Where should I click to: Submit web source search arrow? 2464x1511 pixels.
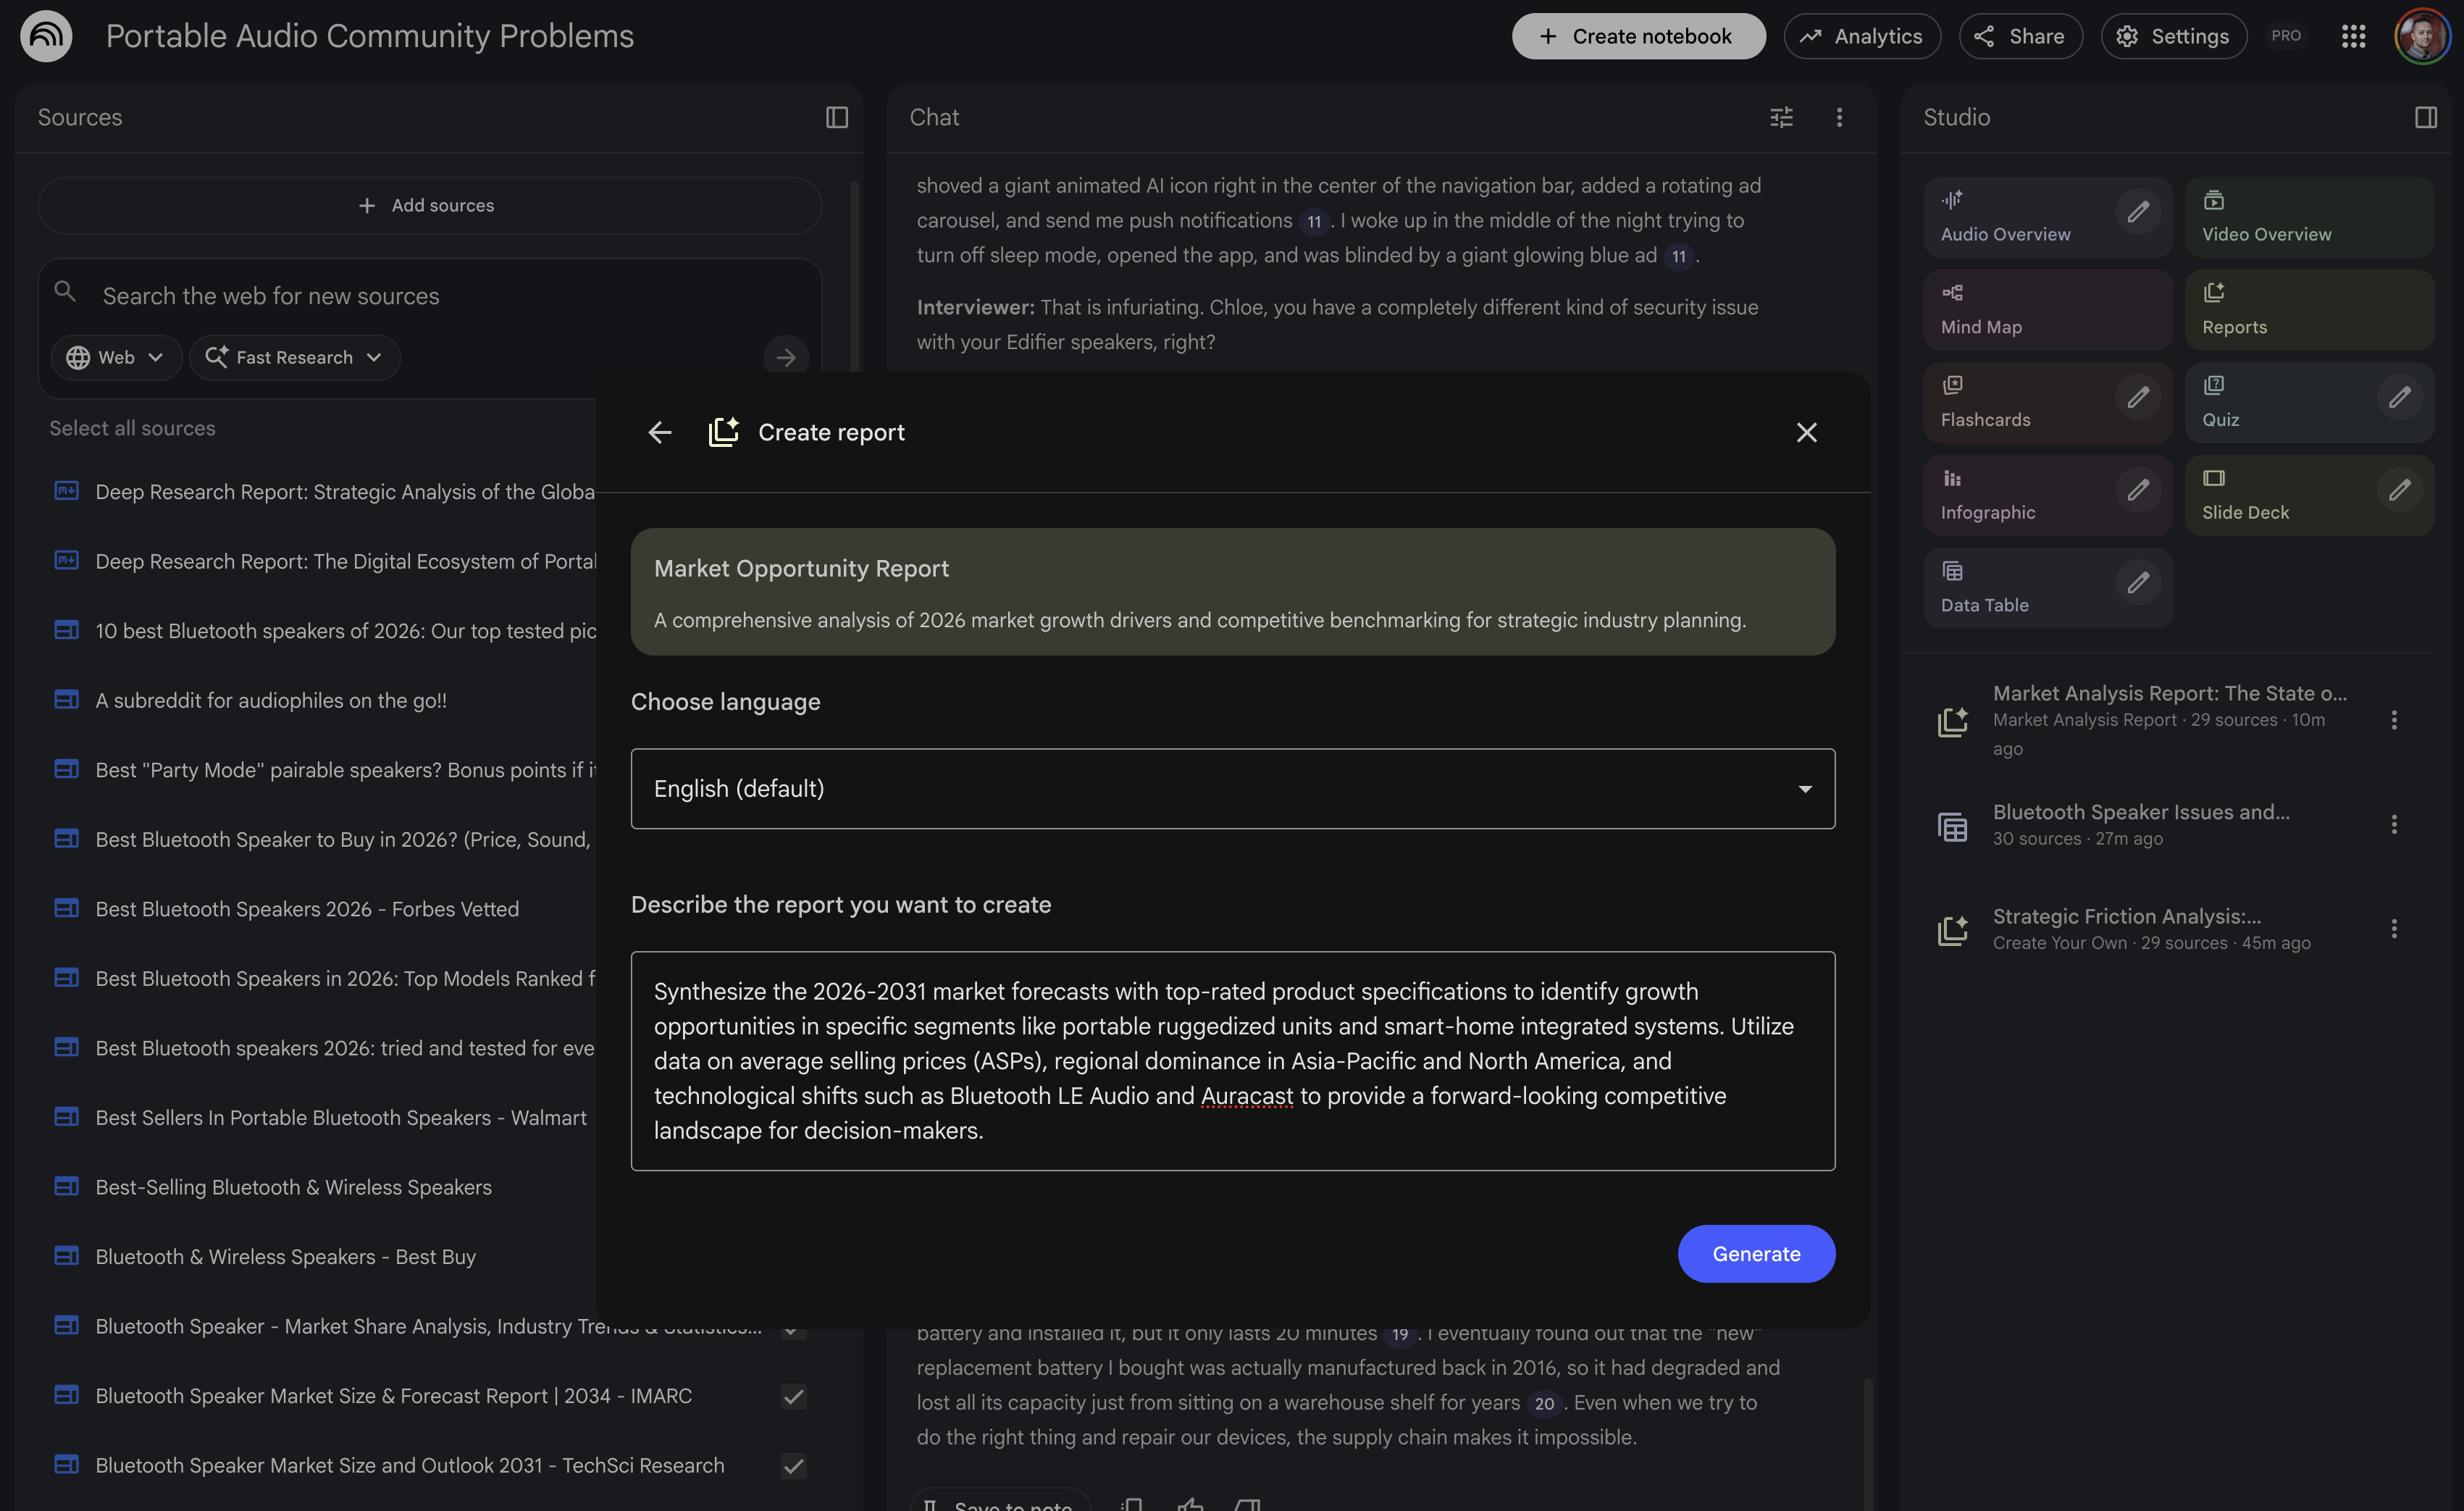tap(786, 357)
